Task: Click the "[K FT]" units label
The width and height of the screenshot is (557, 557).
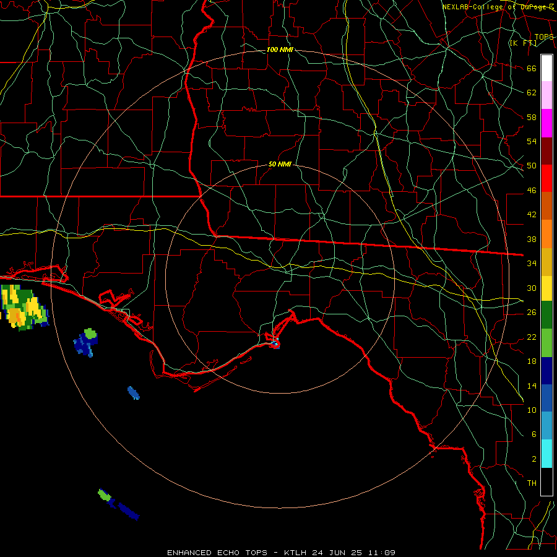Action: (523, 43)
